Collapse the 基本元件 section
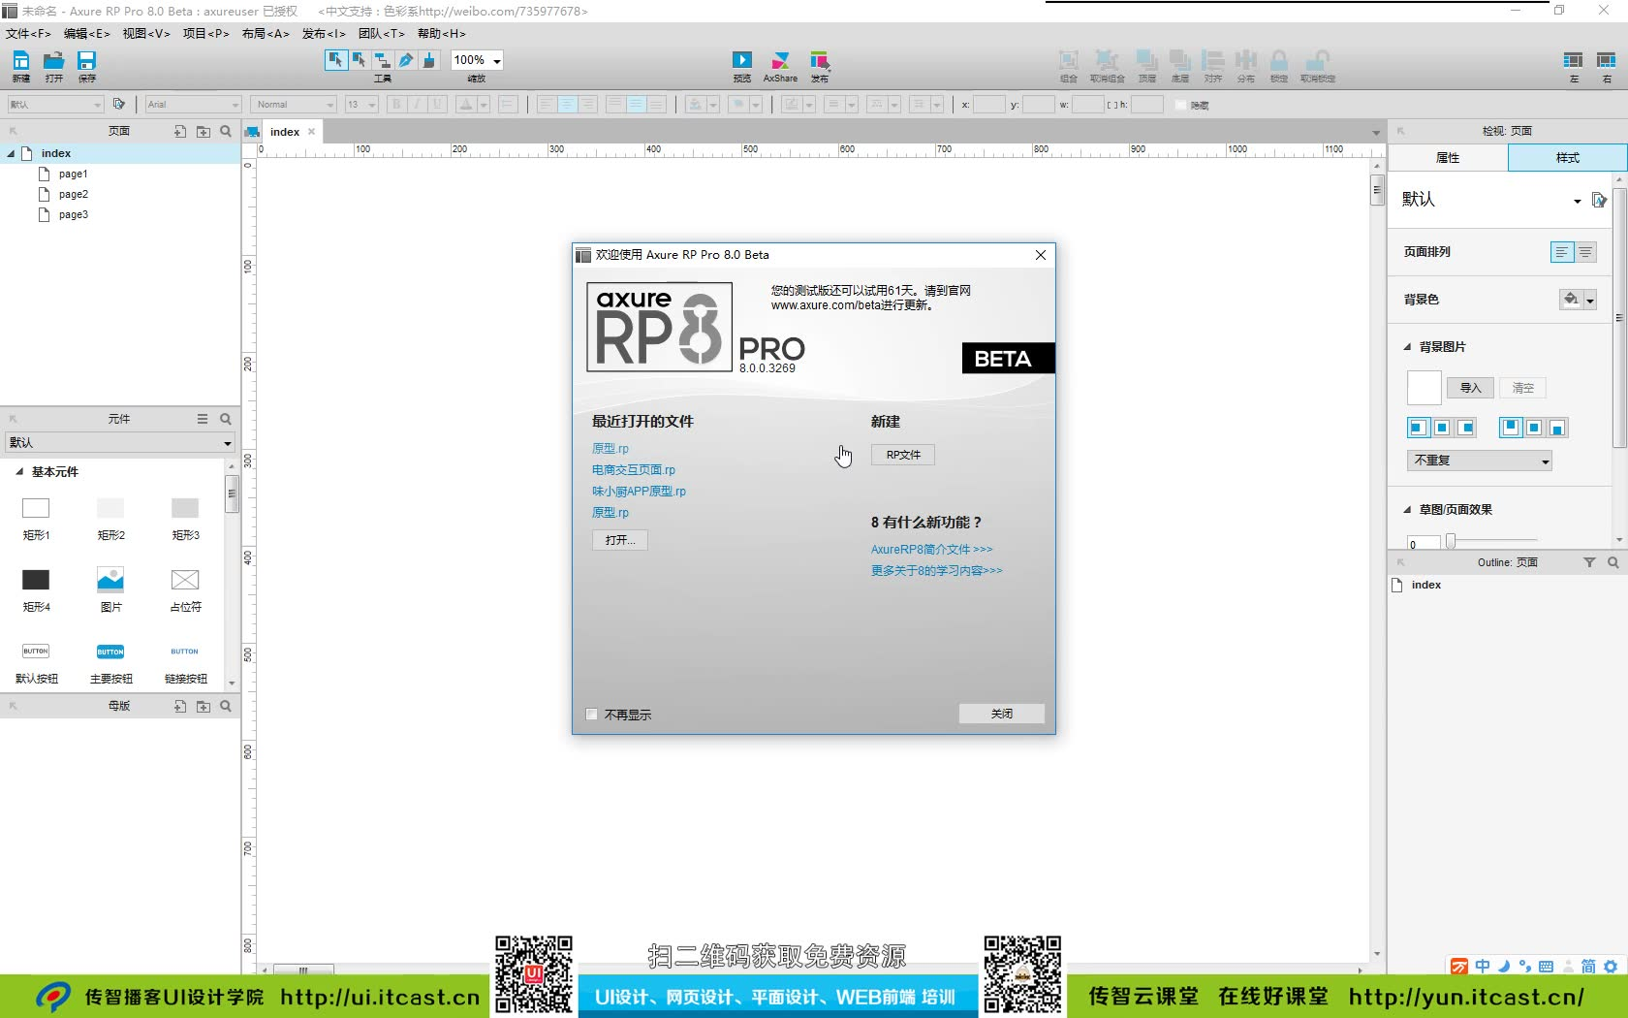1628x1018 pixels. (x=19, y=472)
